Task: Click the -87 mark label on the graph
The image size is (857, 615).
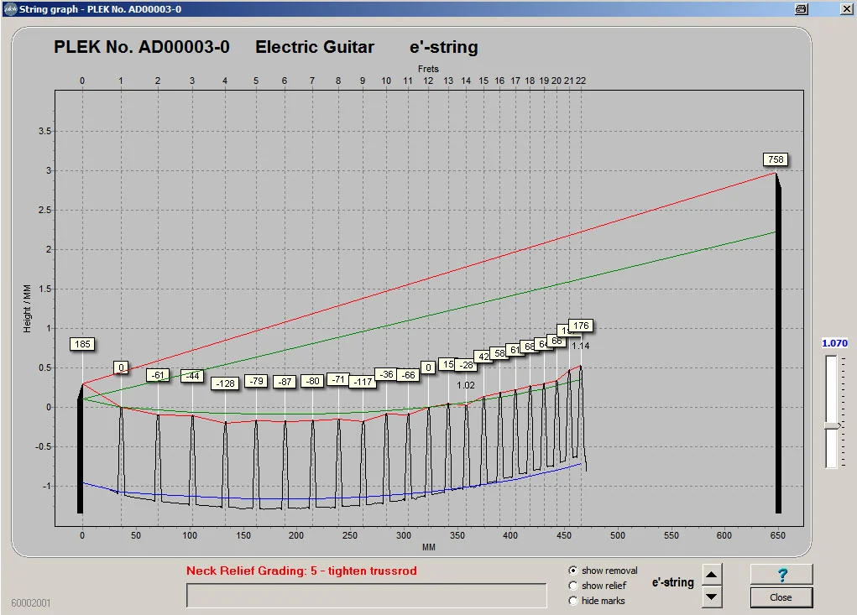Action: tap(285, 382)
